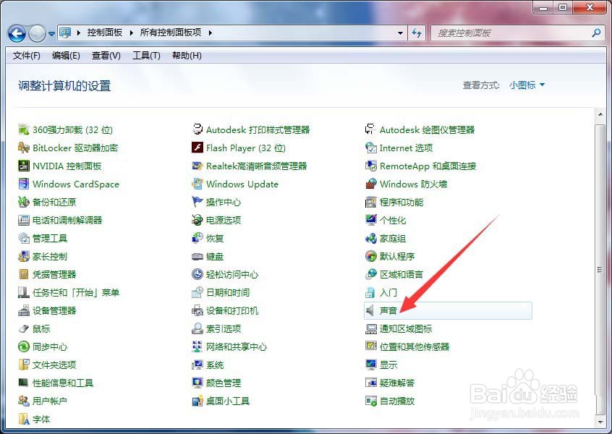Open the 用户帐户 link

tap(50, 401)
